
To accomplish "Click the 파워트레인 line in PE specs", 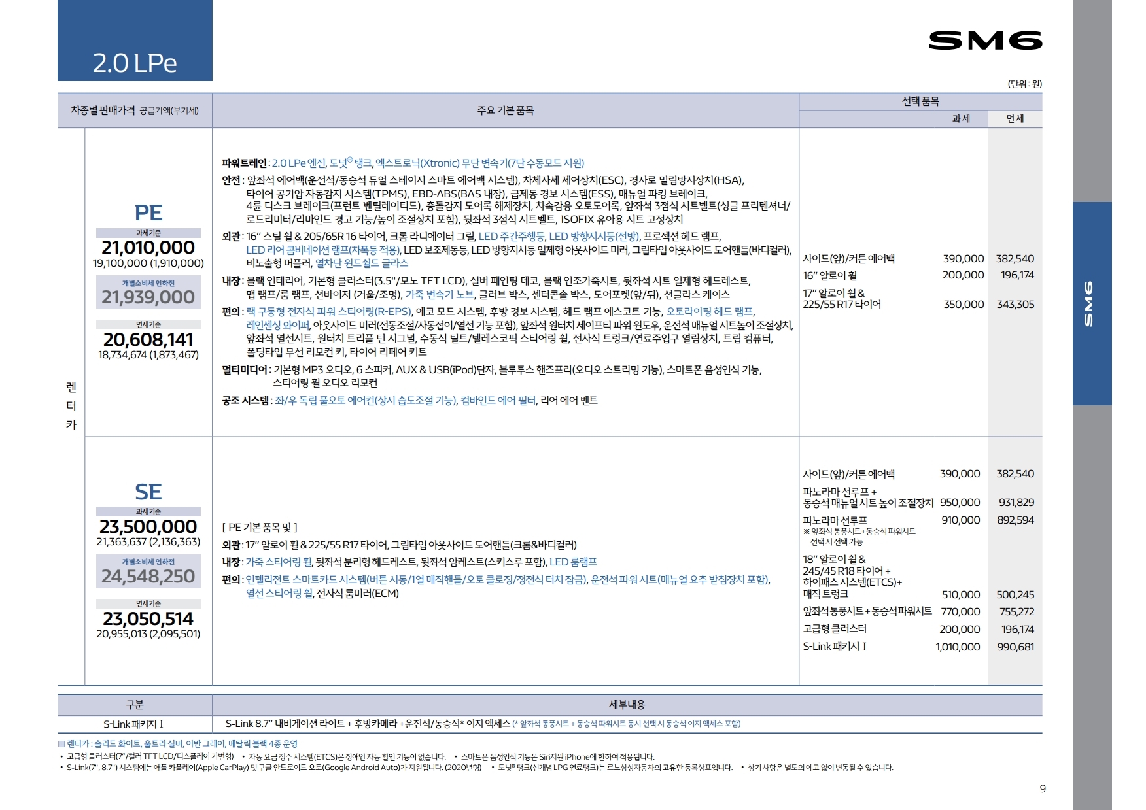I will pyautogui.click(x=403, y=163).
